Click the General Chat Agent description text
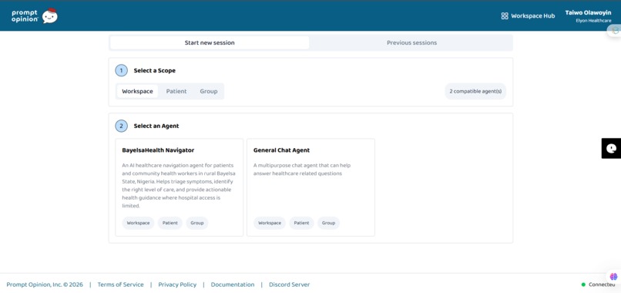 coord(302,170)
